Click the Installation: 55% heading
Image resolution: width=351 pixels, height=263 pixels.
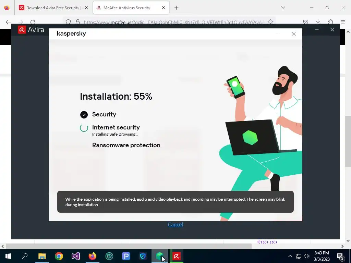click(116, 96)
